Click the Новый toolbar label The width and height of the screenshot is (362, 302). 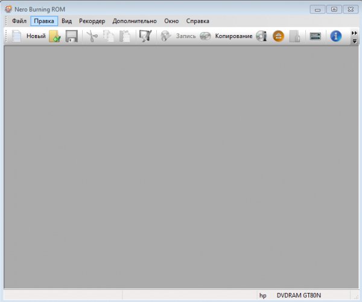(x=36, y=36)
